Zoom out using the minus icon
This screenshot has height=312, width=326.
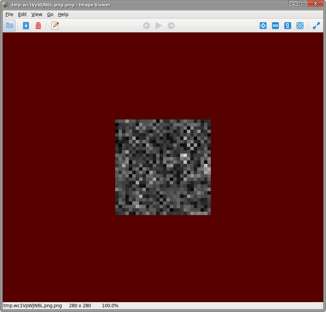point(275,26)
